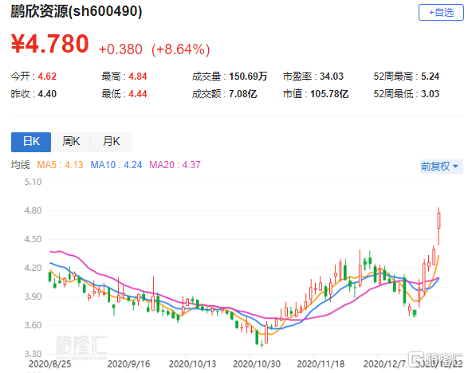
Task: Click the 最高 value 4.84
Action: point(138,77)
